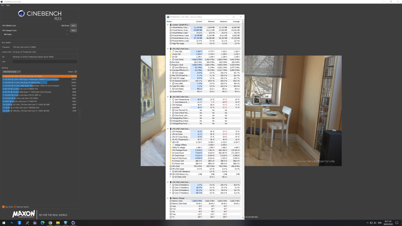
Task: Select the Bus Clock sensor row
Action: 203,62
